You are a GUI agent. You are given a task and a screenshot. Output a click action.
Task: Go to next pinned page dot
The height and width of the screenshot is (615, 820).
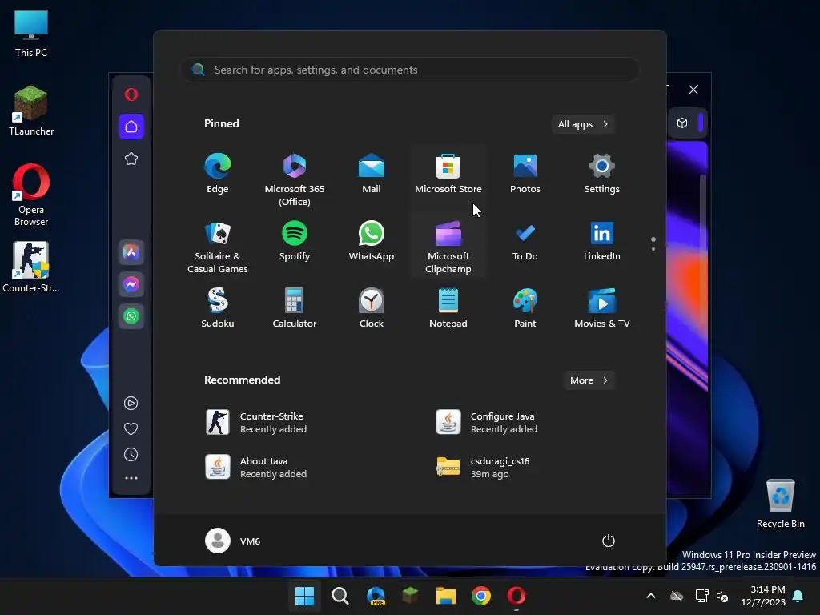(653, 249)
